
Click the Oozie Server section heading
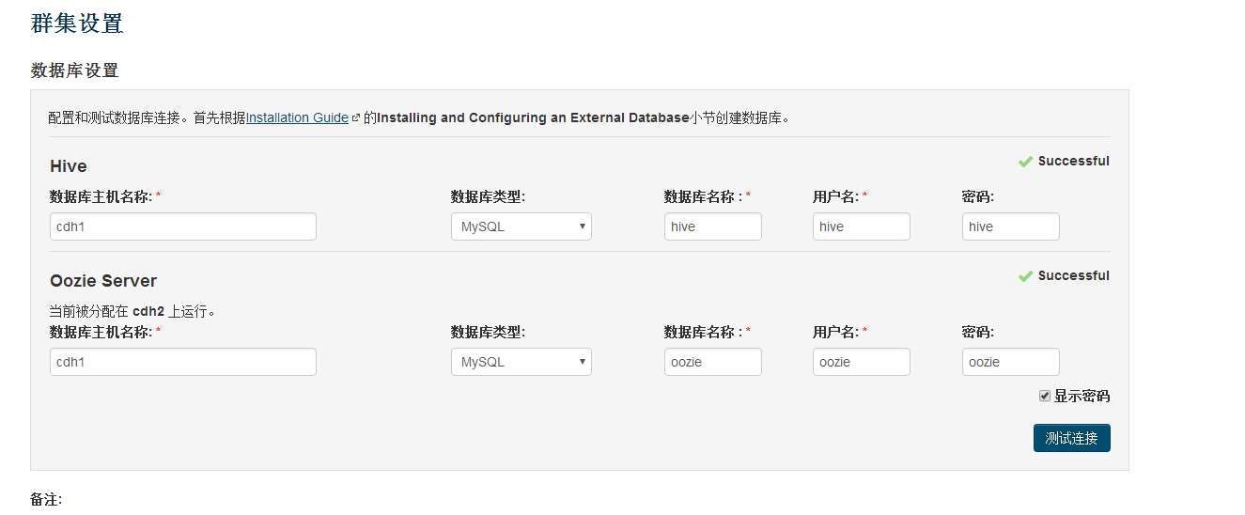103,281
